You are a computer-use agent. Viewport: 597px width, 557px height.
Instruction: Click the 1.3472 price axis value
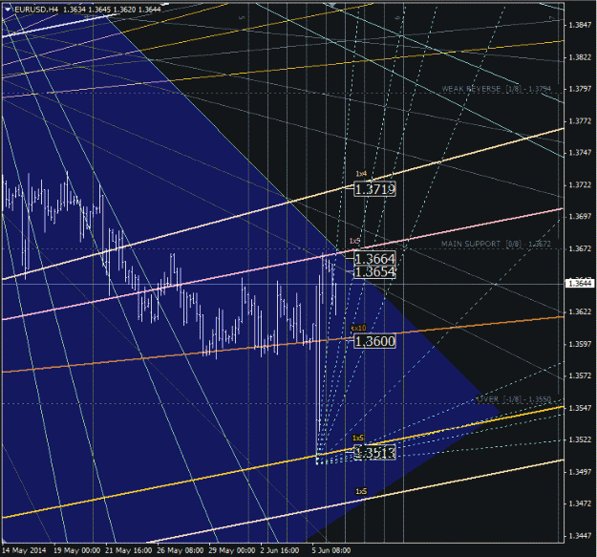coord(580,503)
